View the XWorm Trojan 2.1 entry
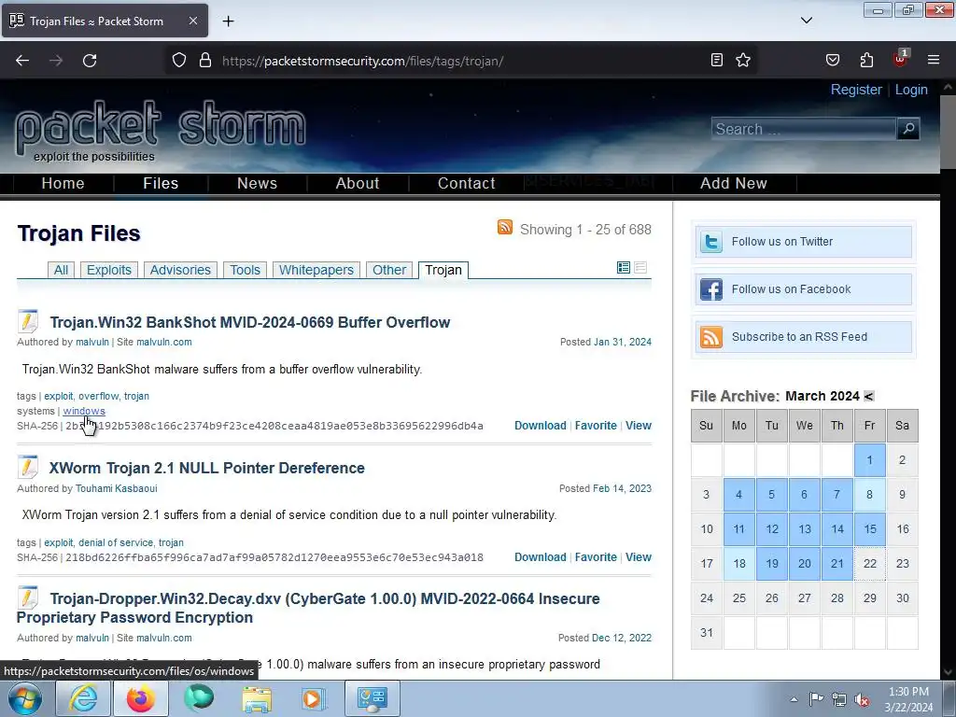The width and height of the screenshot is (956, 717). pos(639,557)
